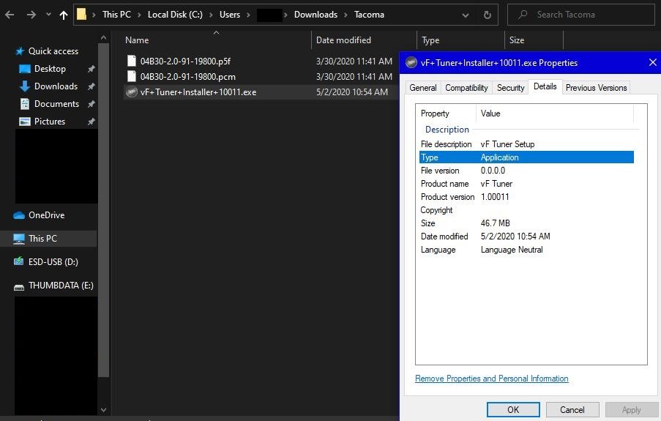The image size is (661, 421).
Task: Go back using the back arrow
Action: pyautogui.click(x=10, y=15)
